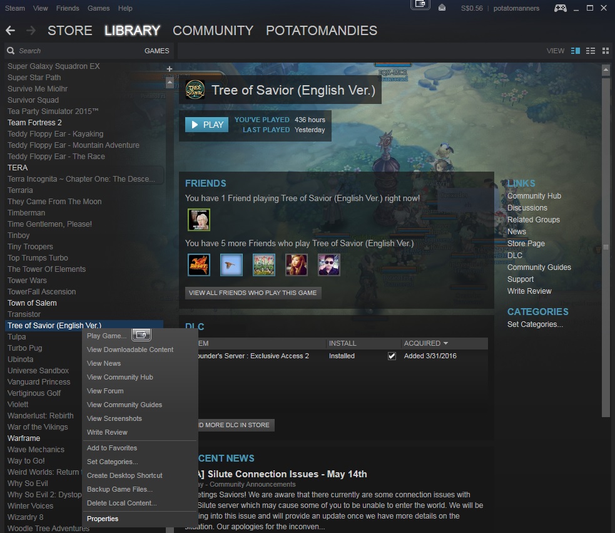Image resolution: width=615 pixels, height=533 pixels.
Task: Open the ACQUIRED column sort dropdown arrow
Action: pyautogui.click(x=445, y=343)
